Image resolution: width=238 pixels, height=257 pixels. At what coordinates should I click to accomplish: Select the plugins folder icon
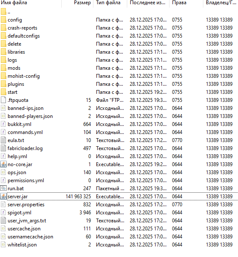(x=3, y=84)
